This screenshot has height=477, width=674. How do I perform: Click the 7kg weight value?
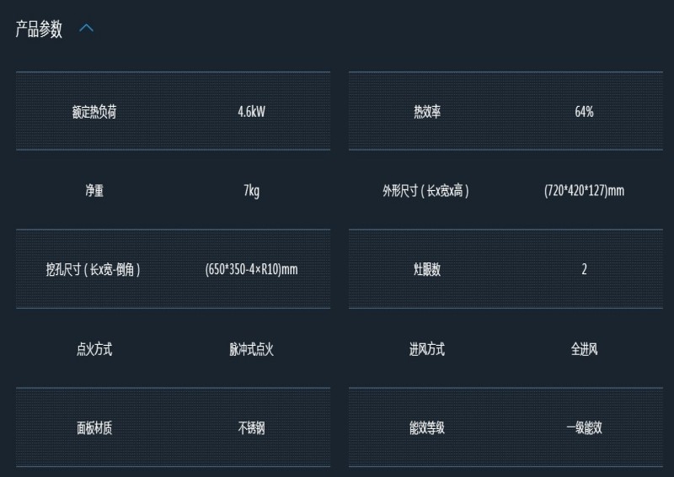pos(251,191)
